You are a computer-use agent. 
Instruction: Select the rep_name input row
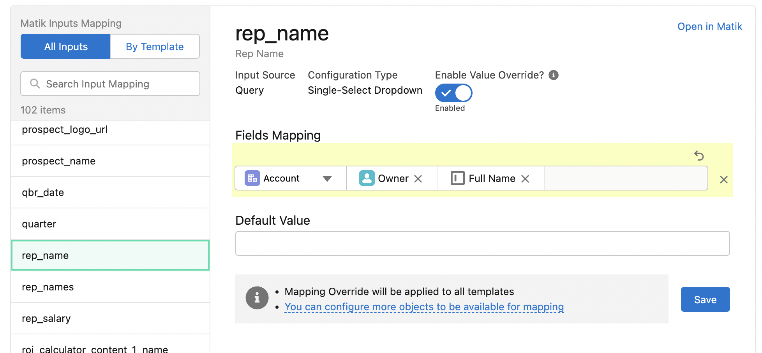point(110,255)
